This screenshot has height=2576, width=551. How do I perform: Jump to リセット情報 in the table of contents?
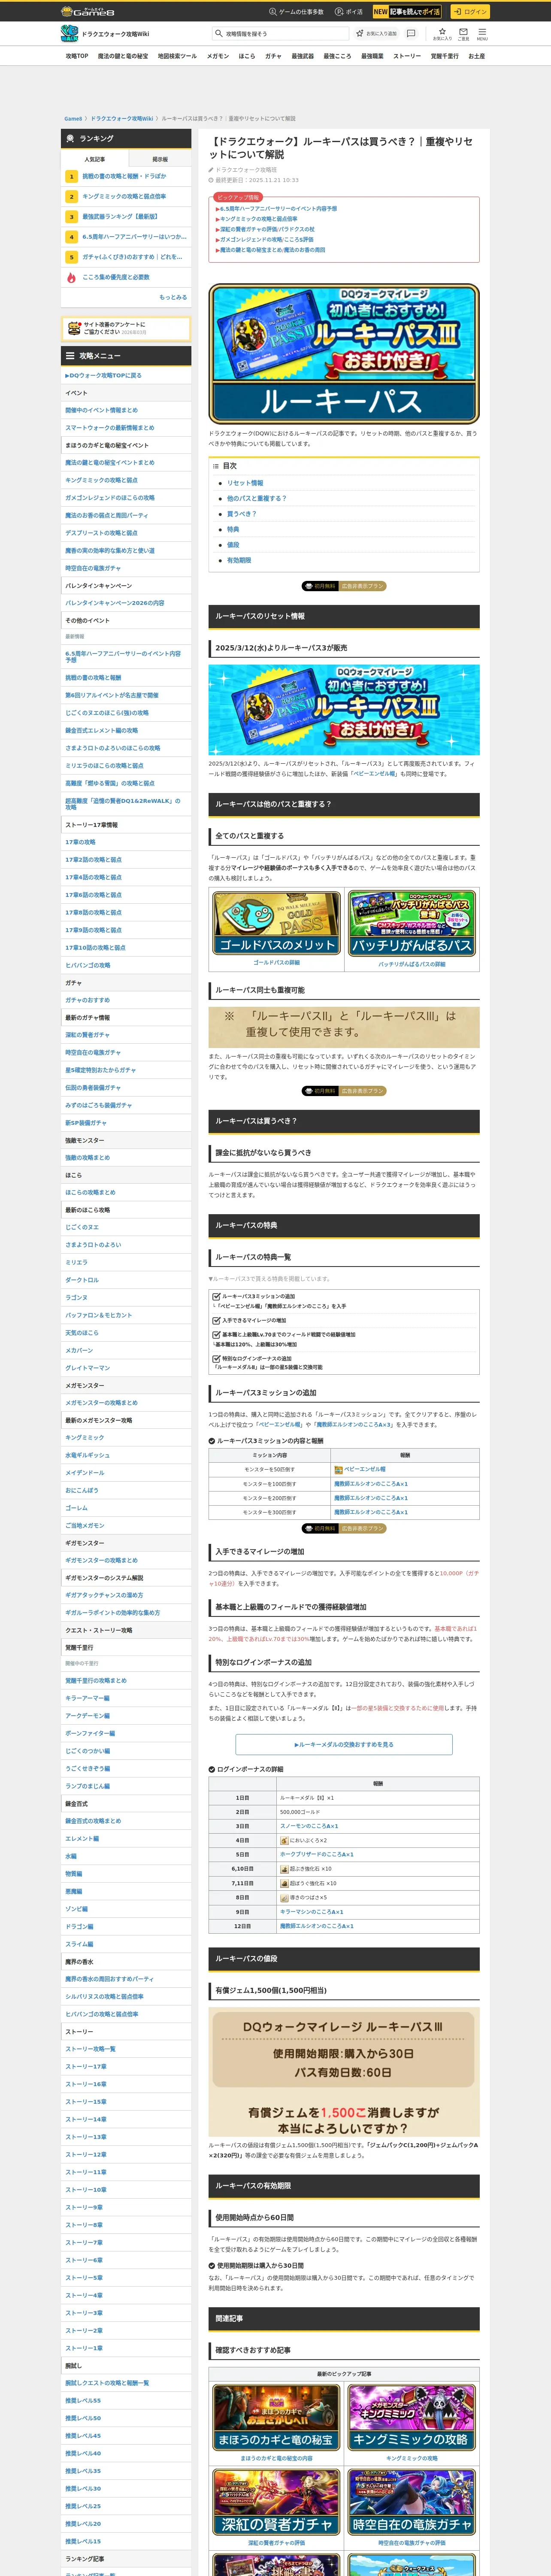(245, 483)
